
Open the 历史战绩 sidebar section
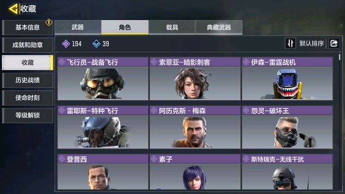coord(27,80)
